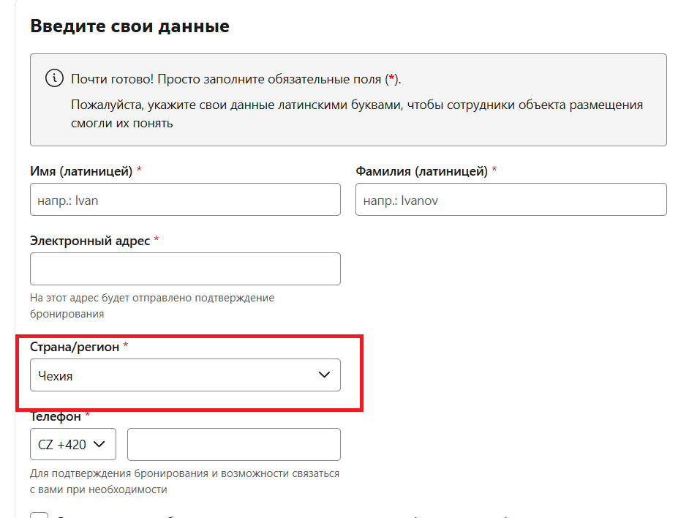Image resolution: width=678 pixels, height=518 pixels.
Task: Click the info icon in the notice banner
Action: pos(54,78)
